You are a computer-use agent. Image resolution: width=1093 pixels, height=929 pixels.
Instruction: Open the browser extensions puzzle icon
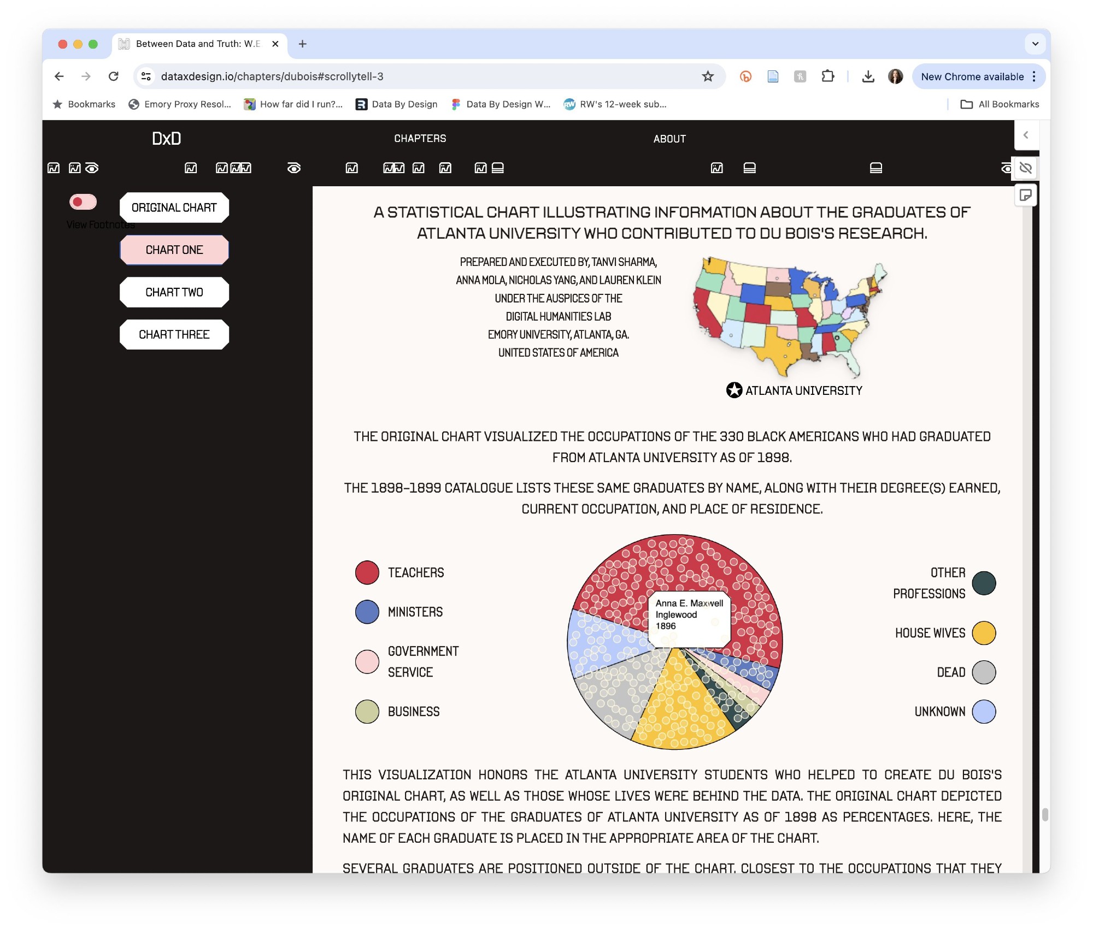(x=827, y=76)
